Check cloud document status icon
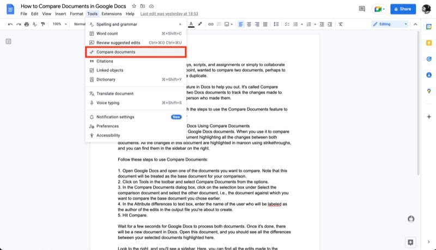436x250 pixels. pos(152,6)
